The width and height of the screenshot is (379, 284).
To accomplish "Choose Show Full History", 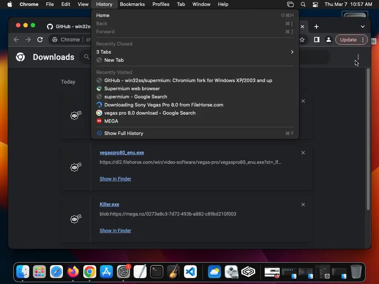I will (195, 133).
